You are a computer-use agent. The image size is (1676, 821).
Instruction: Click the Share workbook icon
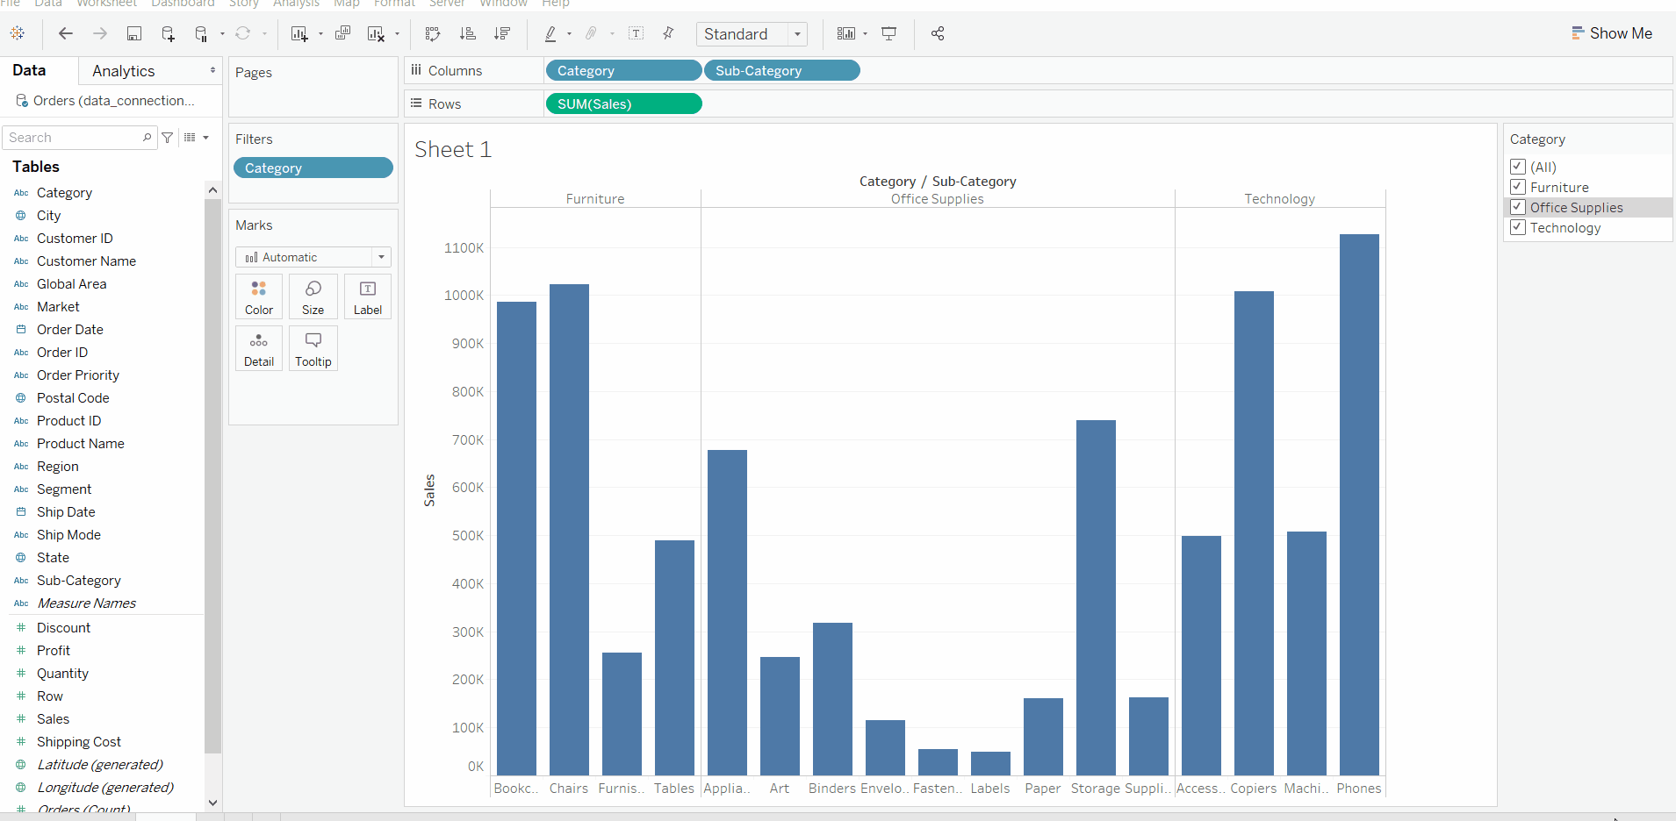click(x=938, y=33)
